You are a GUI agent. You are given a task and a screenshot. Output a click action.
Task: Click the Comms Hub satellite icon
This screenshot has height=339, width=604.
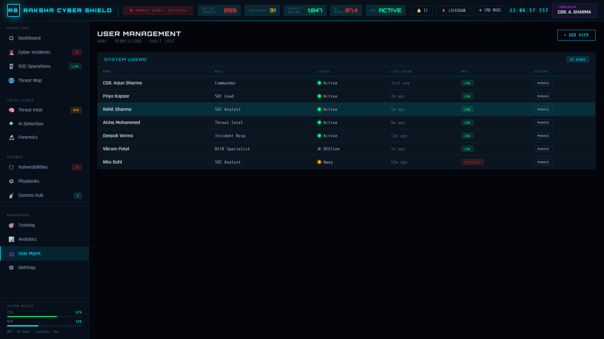[x=11, y=196]
